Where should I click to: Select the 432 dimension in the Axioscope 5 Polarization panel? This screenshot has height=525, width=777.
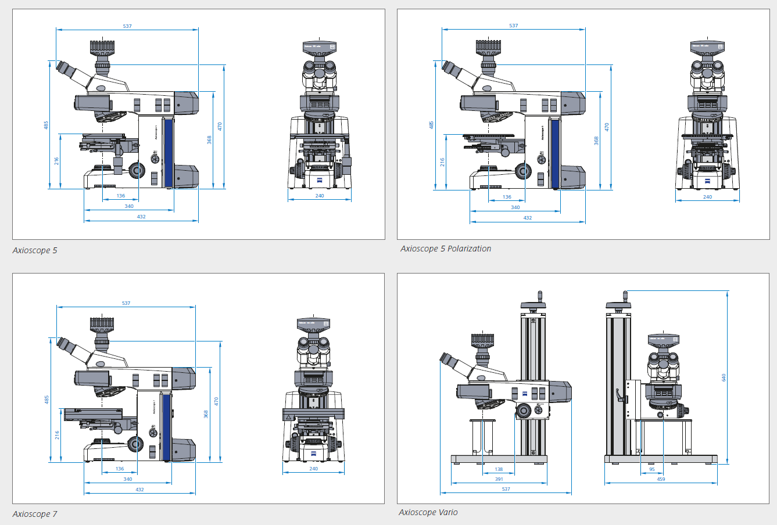coord(527,218)
